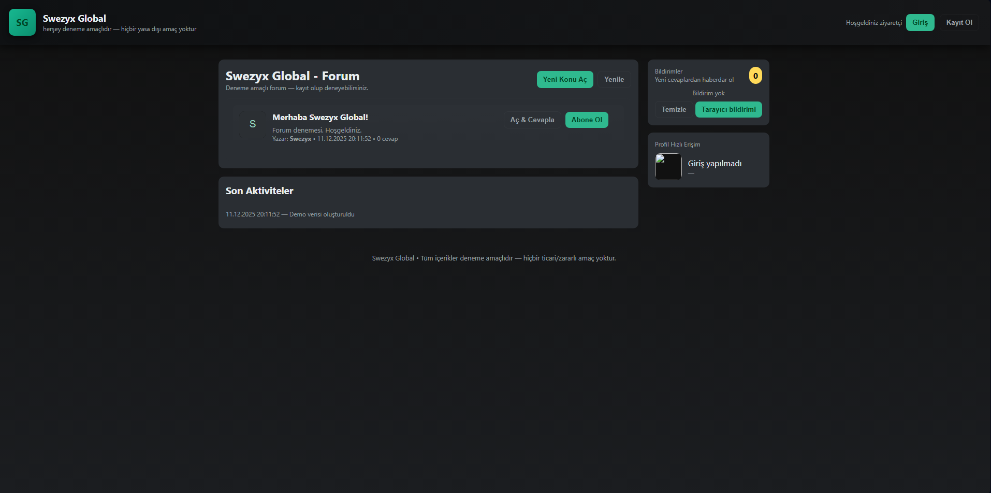Click the S avatar of Merhaba thread

click(x=253, y=124)
